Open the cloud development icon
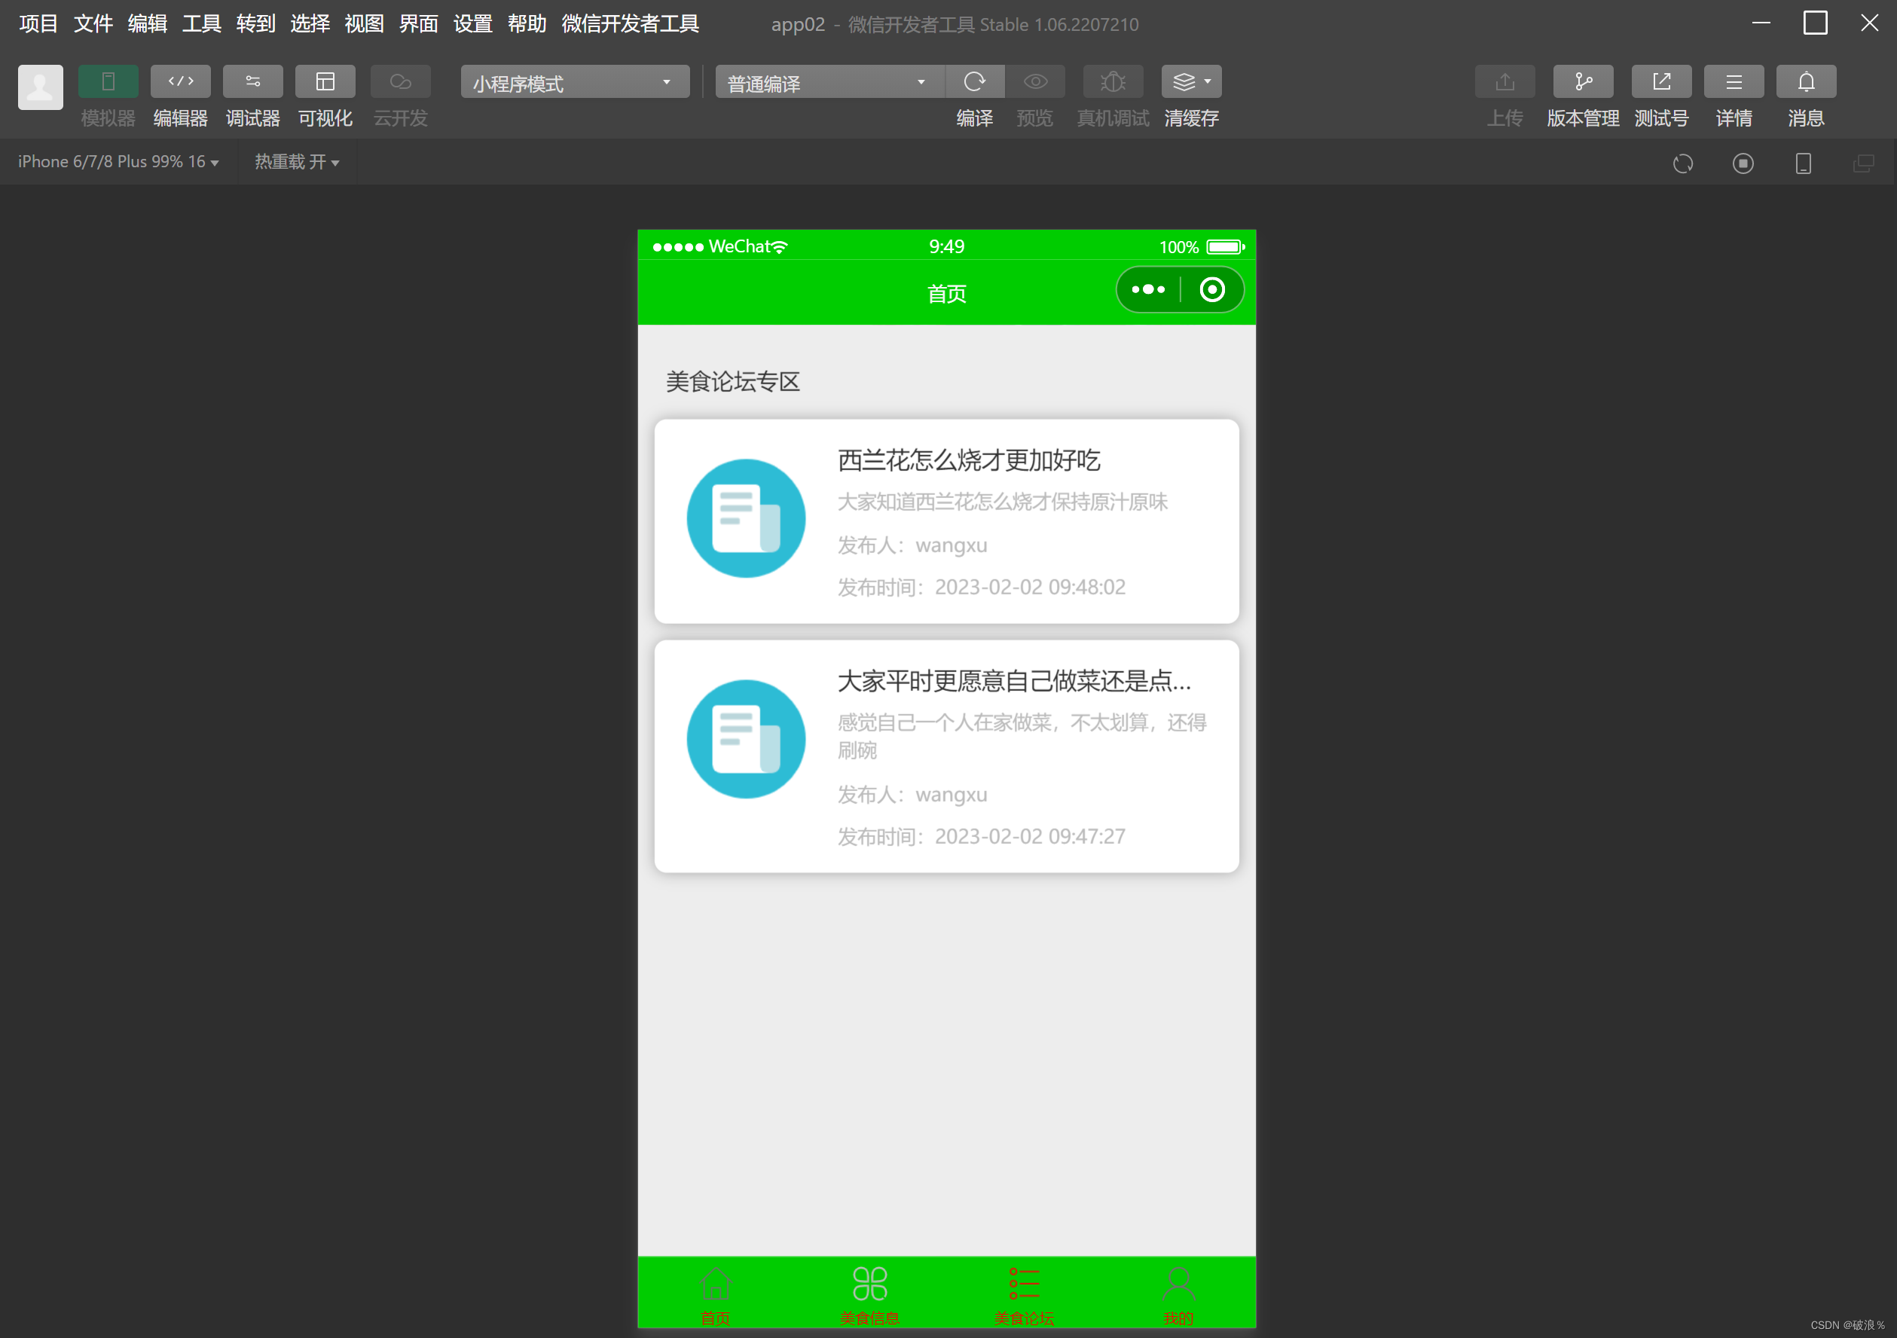The width and height of the screenshot is (1897, 1338). tap(401, 82)
